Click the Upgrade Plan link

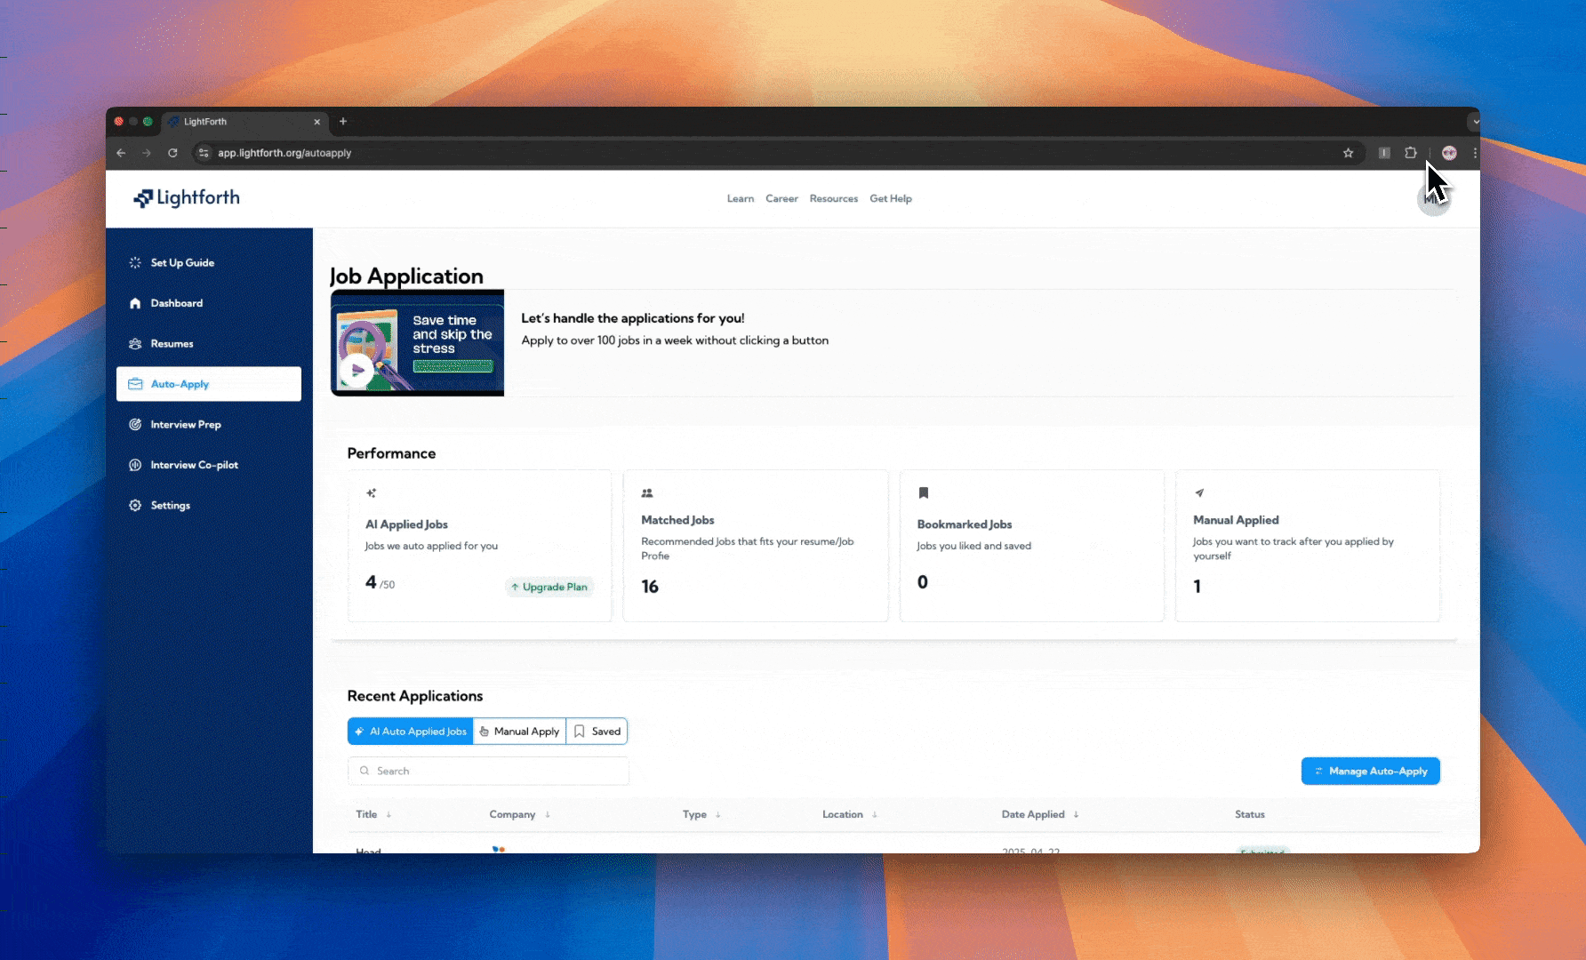[549, 587]
